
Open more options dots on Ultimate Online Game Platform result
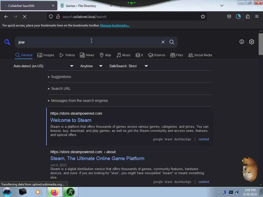pos(195,182)
